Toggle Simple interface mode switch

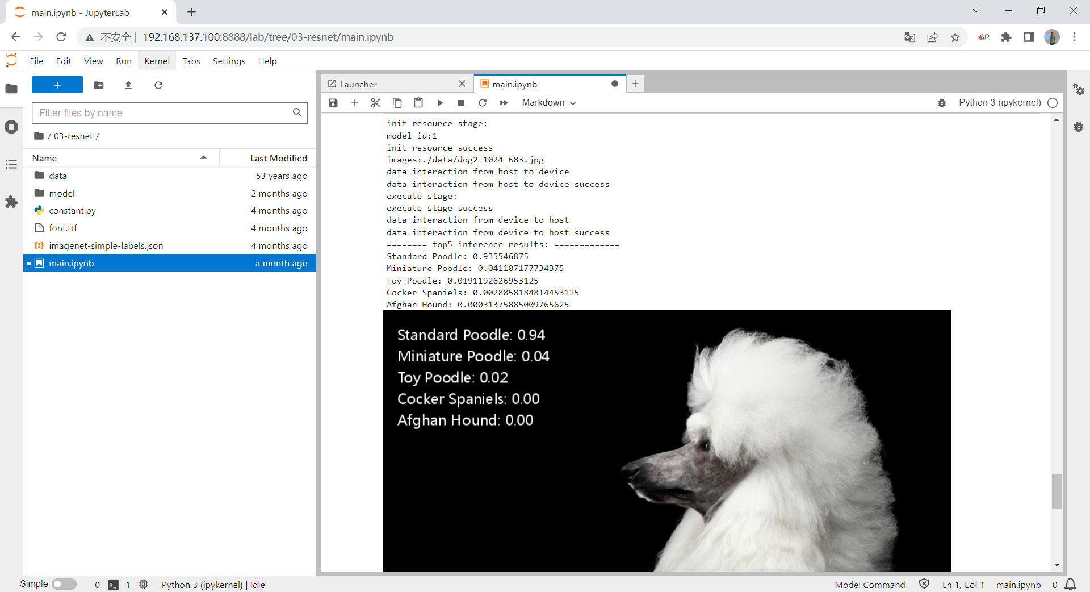click(64, 584)
